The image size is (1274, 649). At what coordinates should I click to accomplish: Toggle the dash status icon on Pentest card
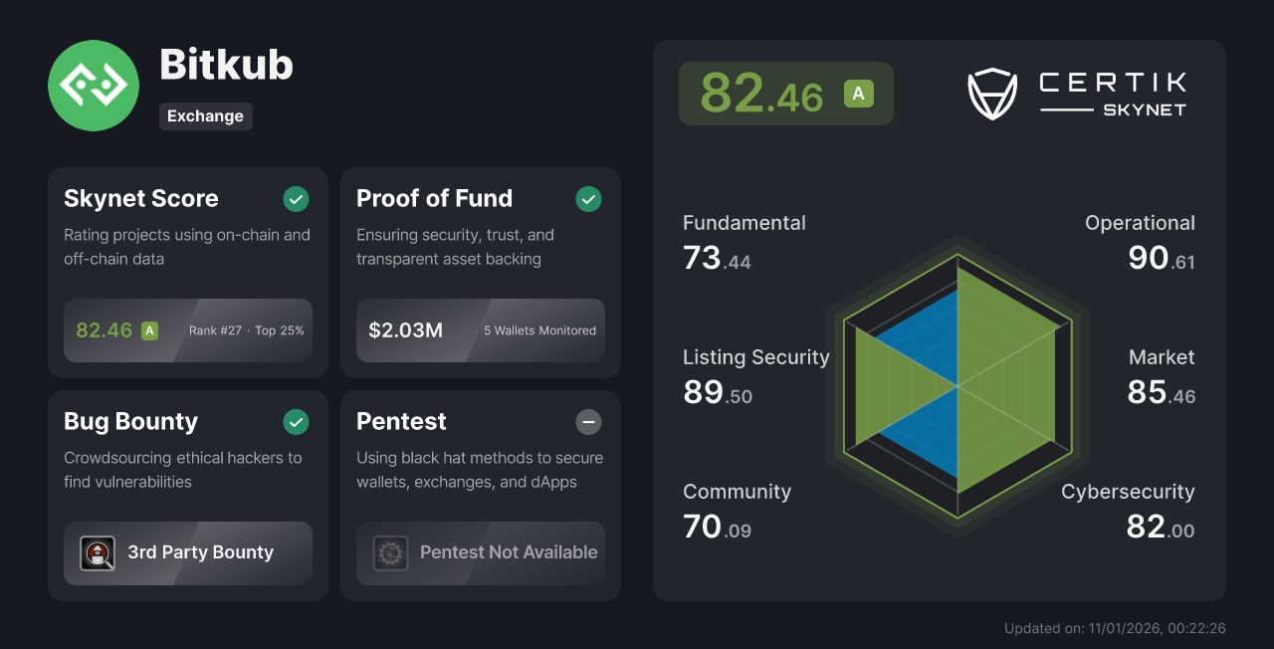(588, 422)
